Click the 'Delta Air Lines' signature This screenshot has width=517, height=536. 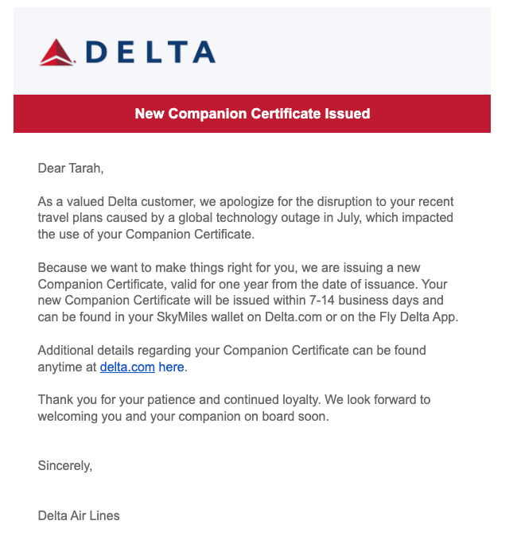pyautogui.click(x=79, y=515)
